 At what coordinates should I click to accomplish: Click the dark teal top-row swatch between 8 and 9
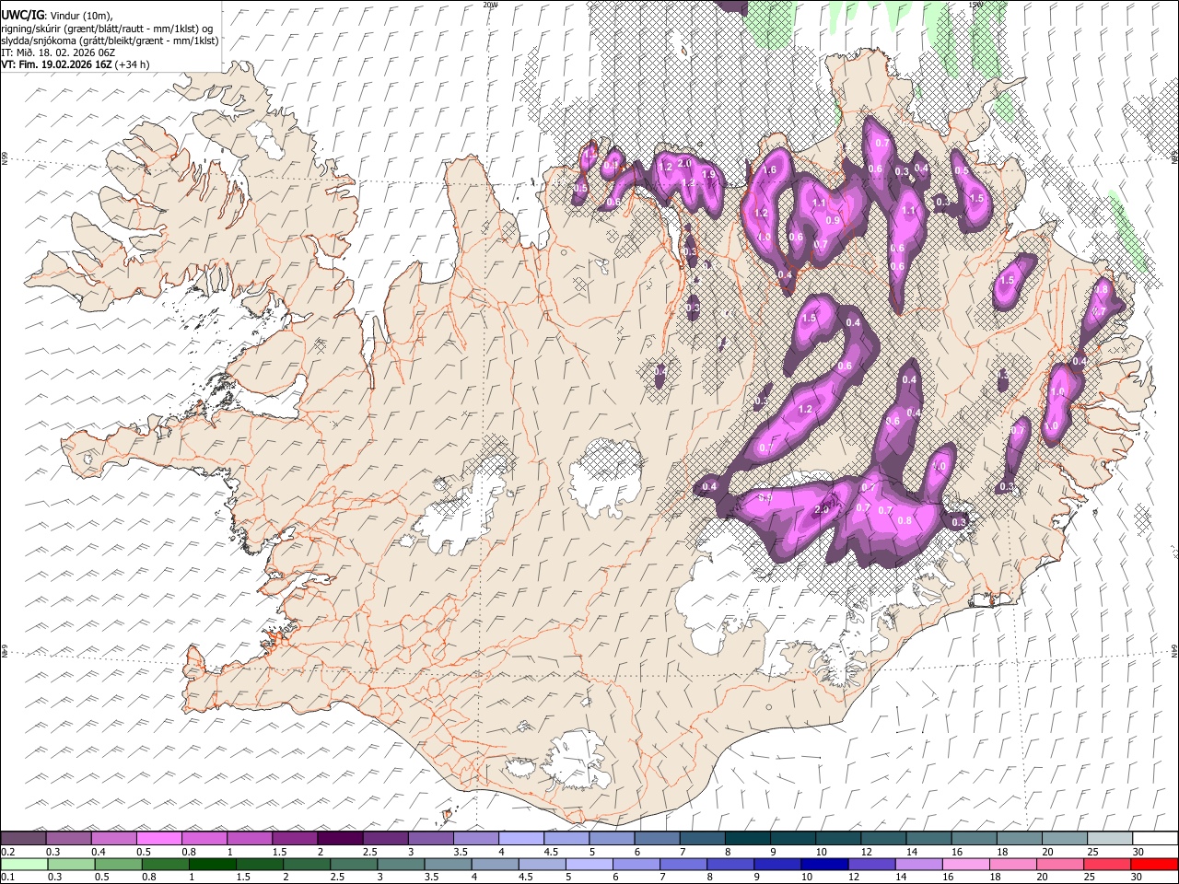747,838
